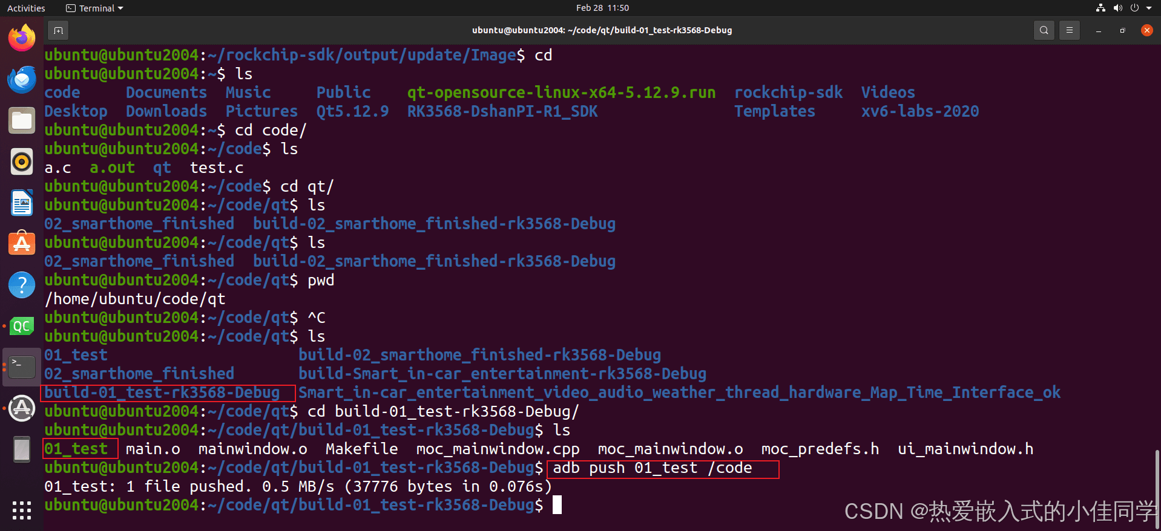
Task: Click 'qt-opensource-linux-x64-5.12.9.run' file name
Action: pyautogui.click(x=561, y=93)
